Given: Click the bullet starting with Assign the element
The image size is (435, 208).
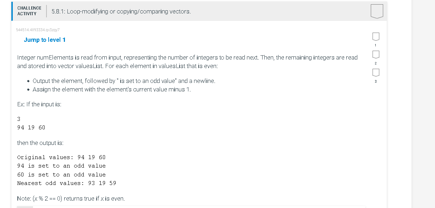Looking at the screenshot, I should pyautogui.click(x=111, y=89).
